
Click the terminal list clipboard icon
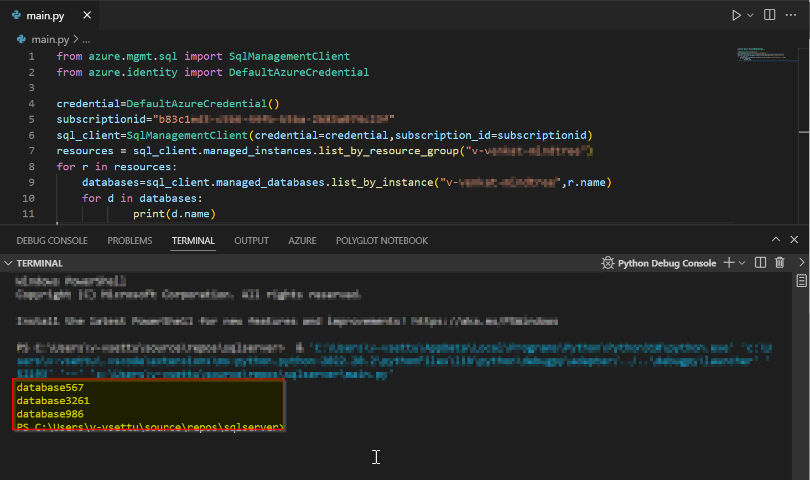pos(801,280)
